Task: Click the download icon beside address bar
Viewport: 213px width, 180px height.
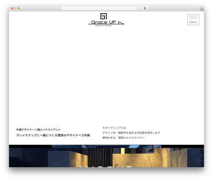Action: [145, 9]
